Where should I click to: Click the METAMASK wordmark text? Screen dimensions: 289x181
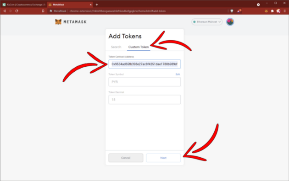click(x=75, y=22)
